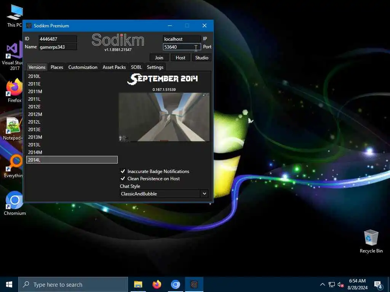Open the network status tray icon
This screenshot has width=390, height=292.
tap(332, 284)
